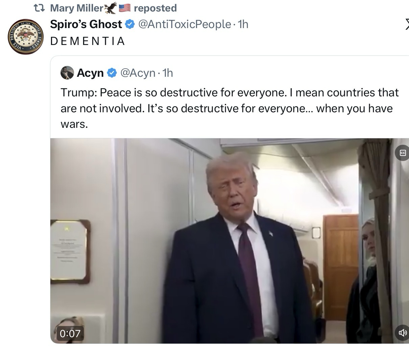
Task: Open the quoted post text starting "Trump: Peace"
Action: pos(230,108)
